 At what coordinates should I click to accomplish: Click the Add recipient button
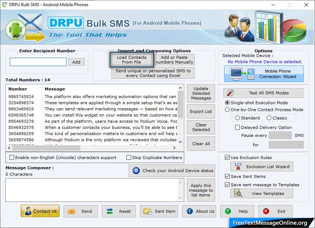click(x=76, y=62)
